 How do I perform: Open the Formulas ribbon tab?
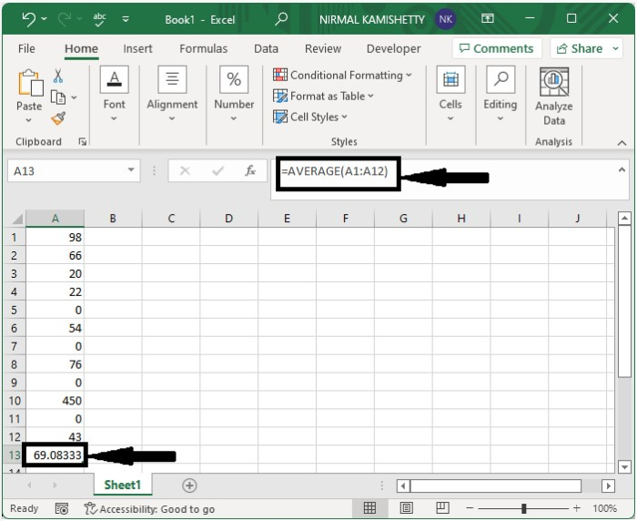click(203, 49)
